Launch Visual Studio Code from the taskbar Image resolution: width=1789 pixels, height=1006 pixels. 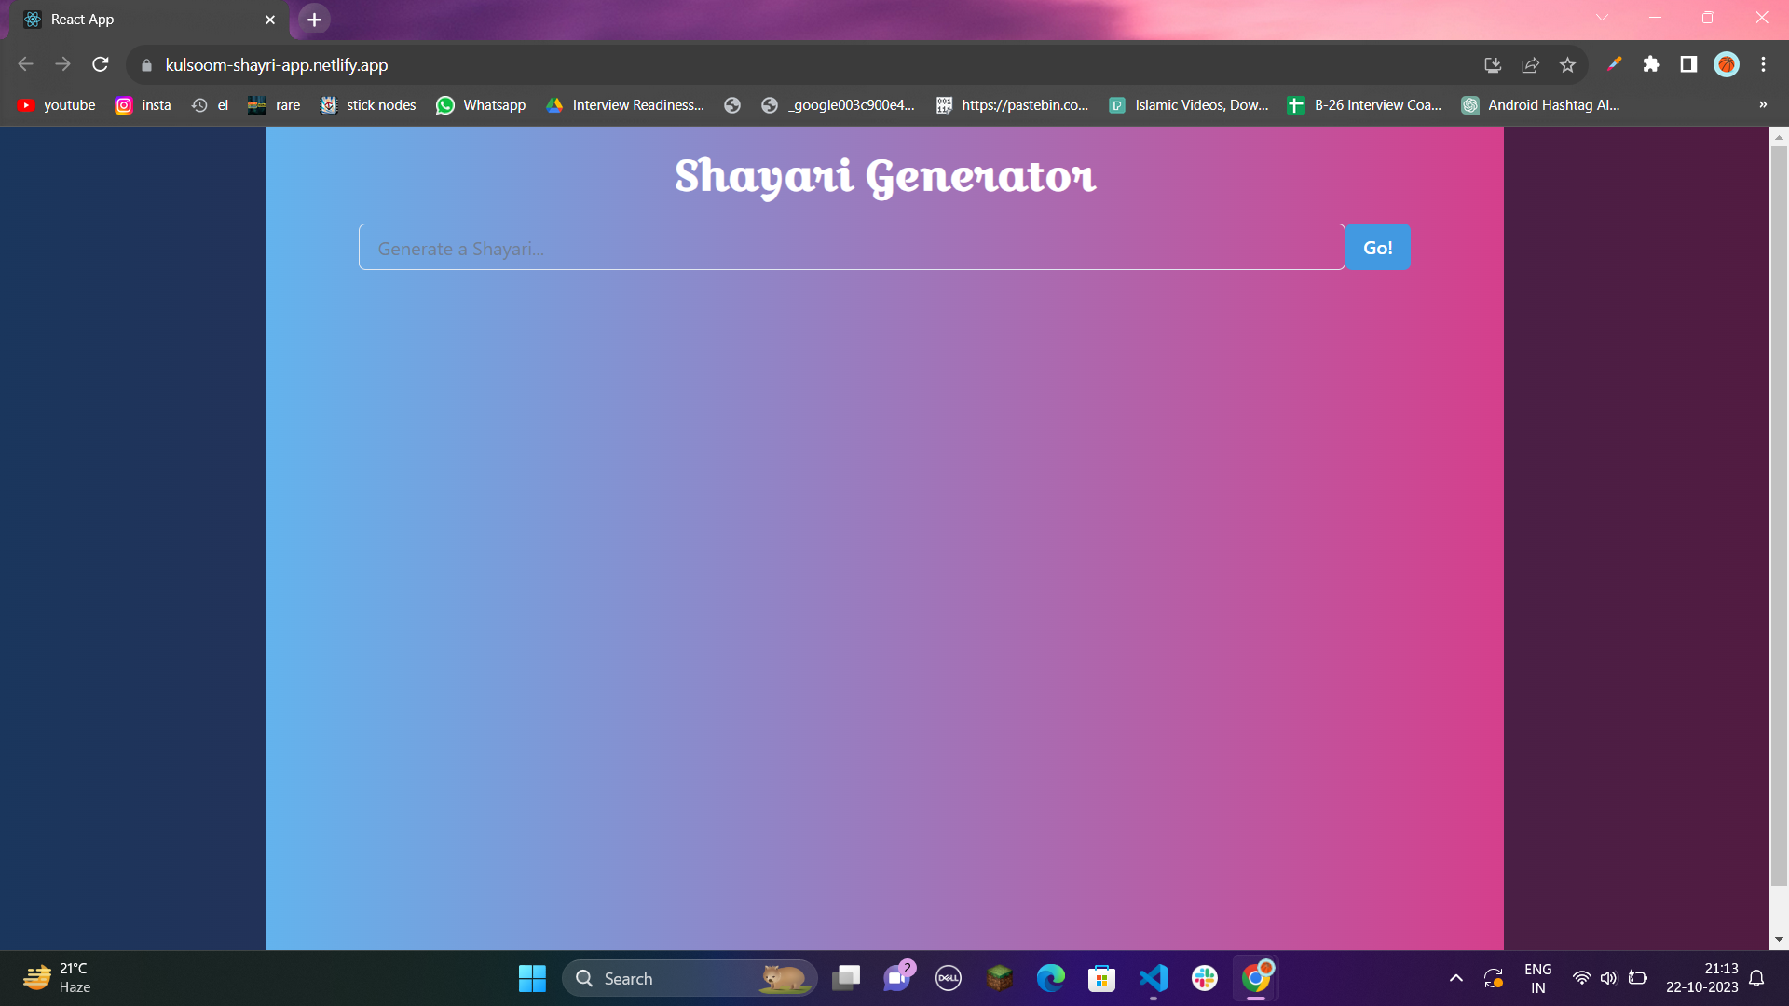click(1154, 978)
